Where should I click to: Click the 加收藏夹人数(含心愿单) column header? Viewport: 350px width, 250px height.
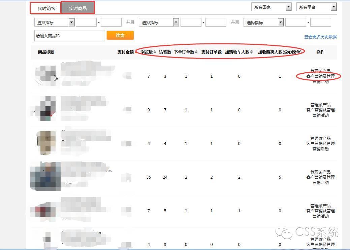click(280, 52)
